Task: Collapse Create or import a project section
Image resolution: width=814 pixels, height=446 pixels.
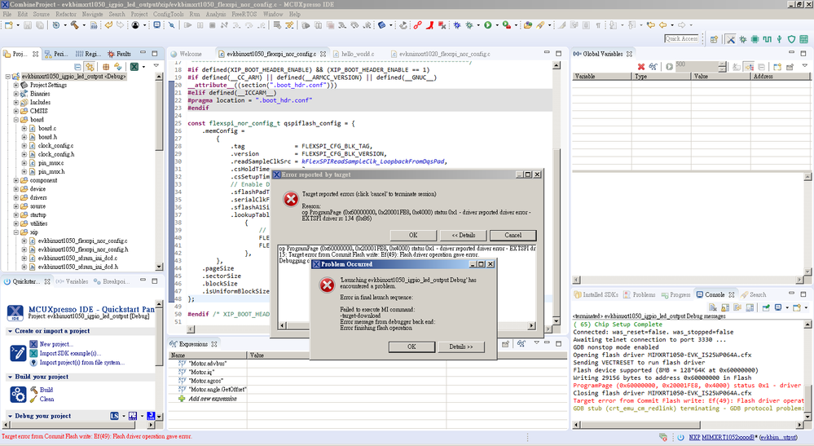Action: click(x=10, y=331)
